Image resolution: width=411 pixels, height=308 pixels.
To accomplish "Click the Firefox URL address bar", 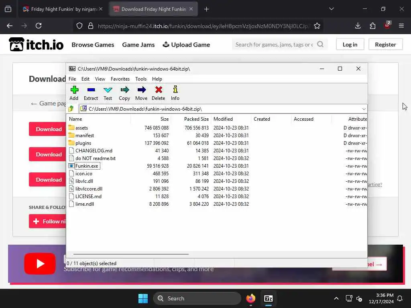I will [x=203, y=26].
